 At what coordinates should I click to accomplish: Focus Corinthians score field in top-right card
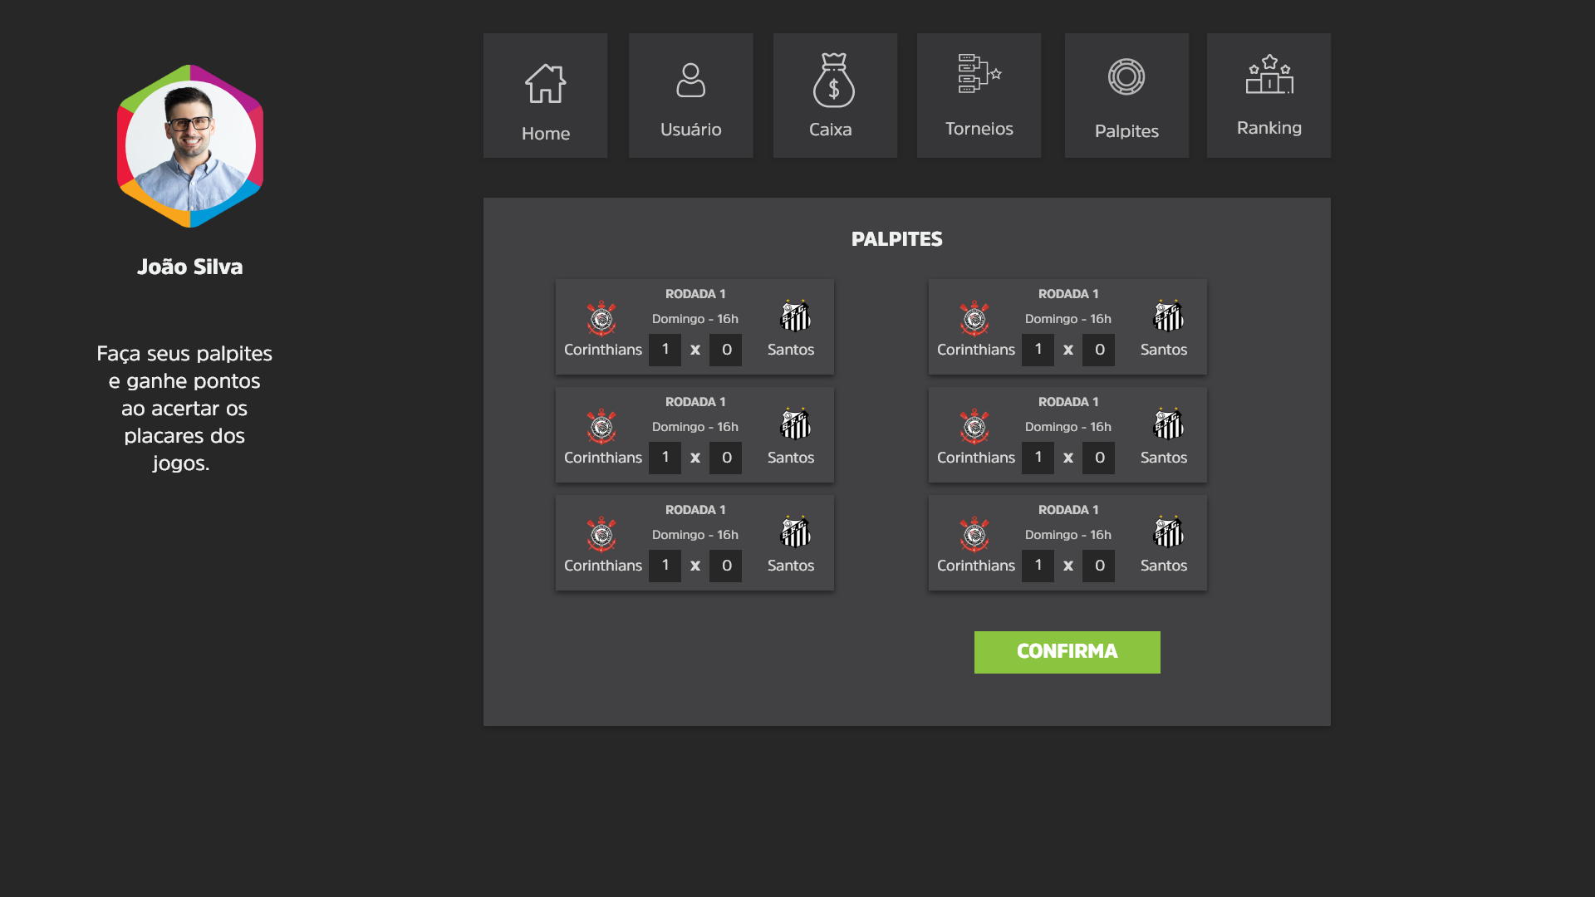pyautogui.click(x=1038, y=350)
